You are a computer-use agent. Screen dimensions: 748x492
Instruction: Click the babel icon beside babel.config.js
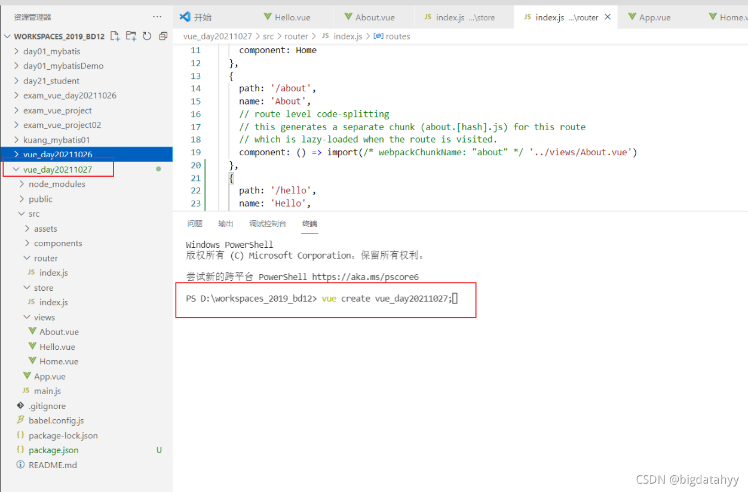coord(21,420)
